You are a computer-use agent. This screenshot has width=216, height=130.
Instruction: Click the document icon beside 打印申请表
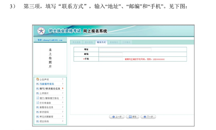pos(38,103)
